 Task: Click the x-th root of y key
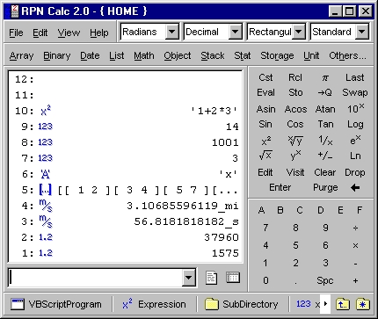click(295, 141)
